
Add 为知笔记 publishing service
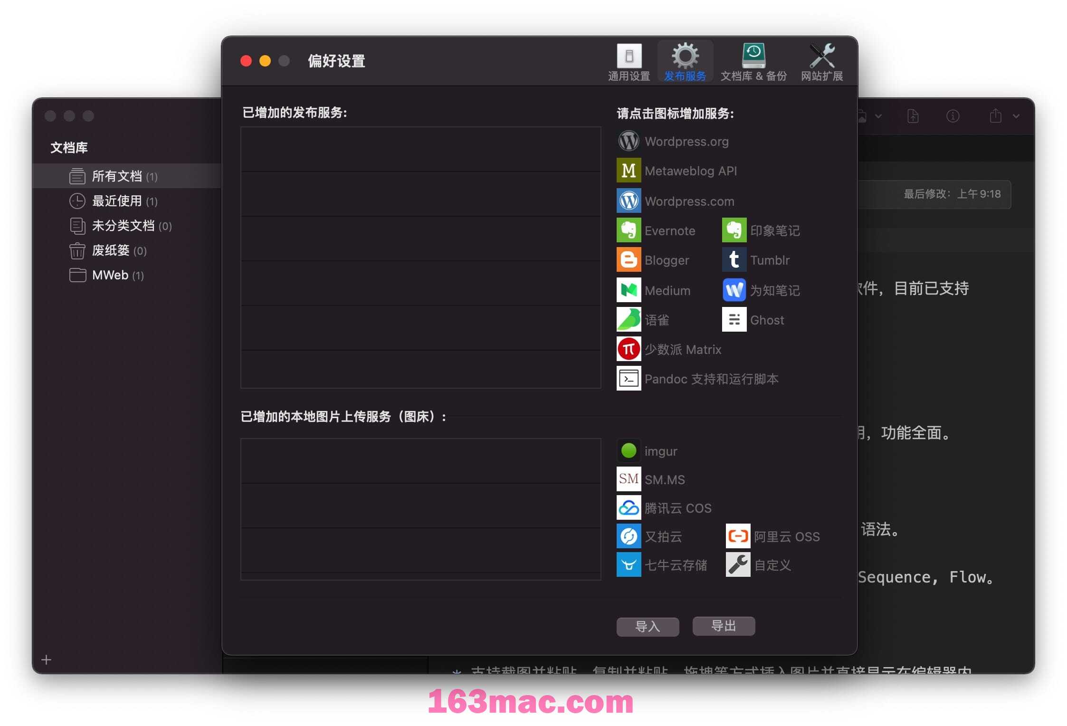[734, 290]
